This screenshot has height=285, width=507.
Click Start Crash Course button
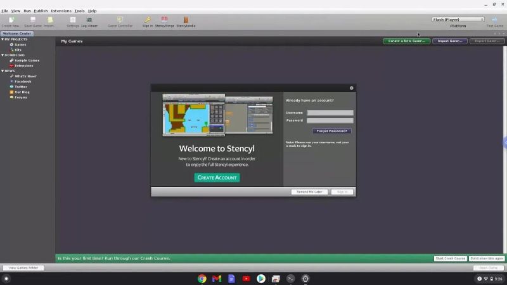point(451,258)
